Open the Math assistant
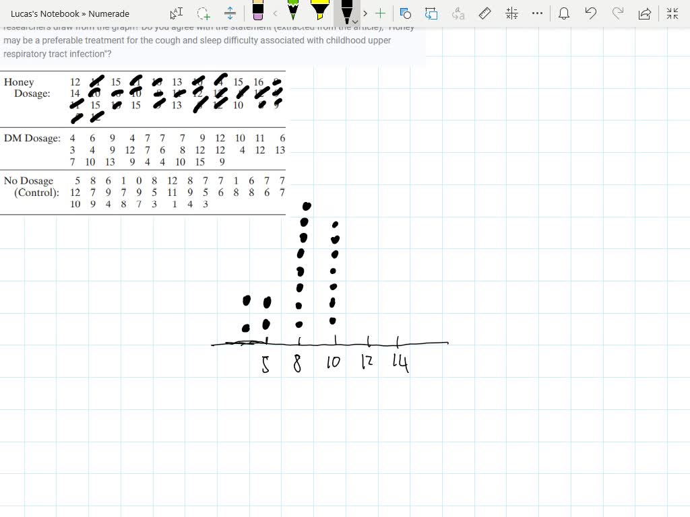690x517 pixels. [511, 13]
